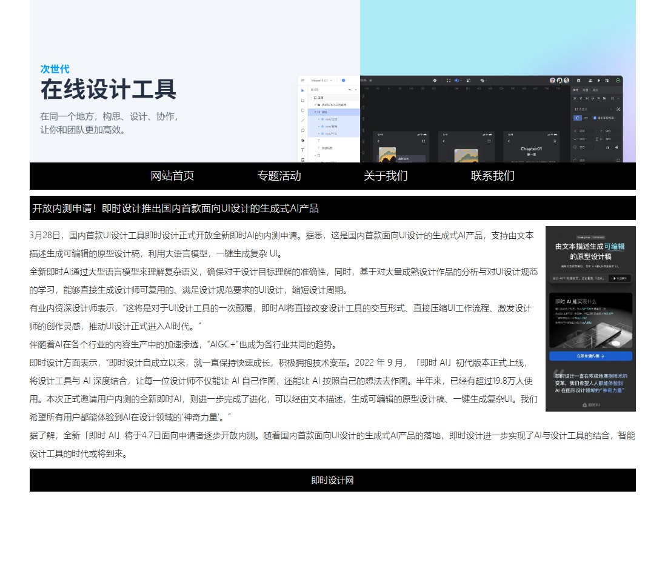Go to 专题活动 navigation item
665x568 pixels.
pos(279,176)
